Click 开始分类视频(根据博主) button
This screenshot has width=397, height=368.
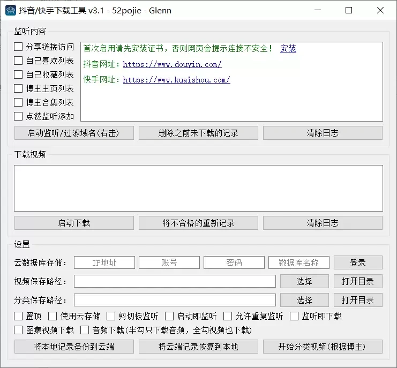pyautogui.click(x=323, y=347)
